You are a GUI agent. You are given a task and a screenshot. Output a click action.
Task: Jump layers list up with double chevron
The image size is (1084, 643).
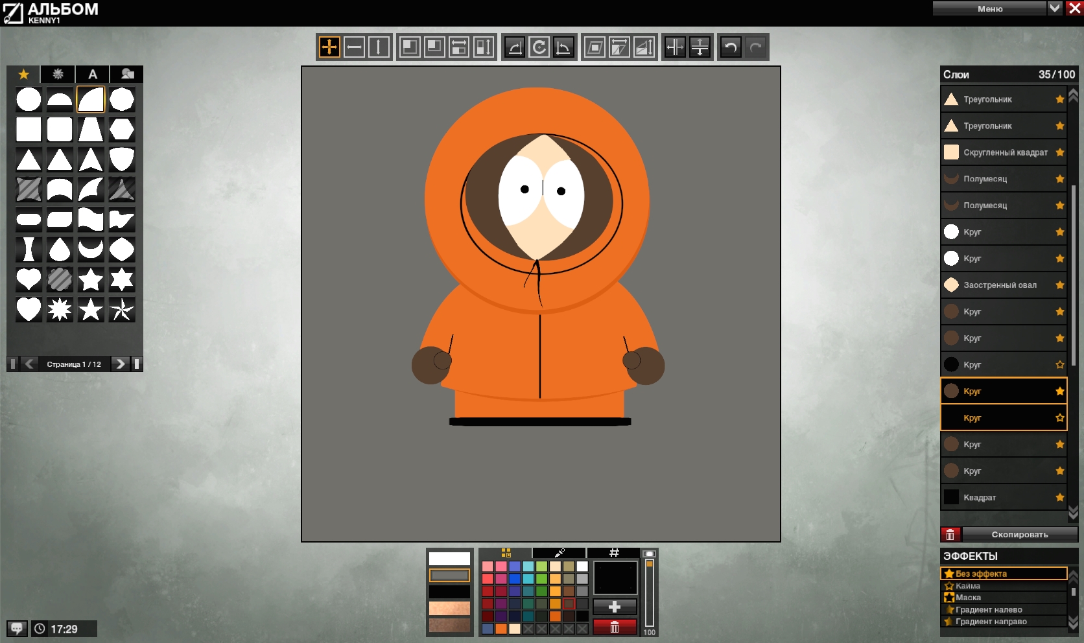click(x=1073, y=95)
